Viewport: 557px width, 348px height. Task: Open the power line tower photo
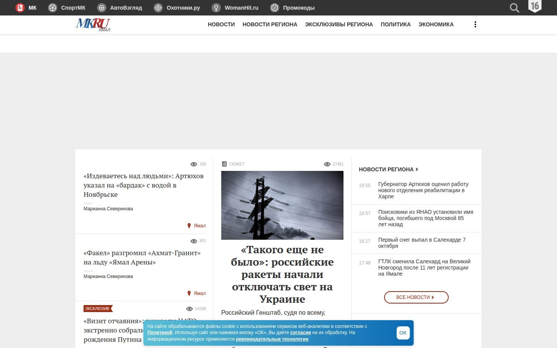(282, 205)
